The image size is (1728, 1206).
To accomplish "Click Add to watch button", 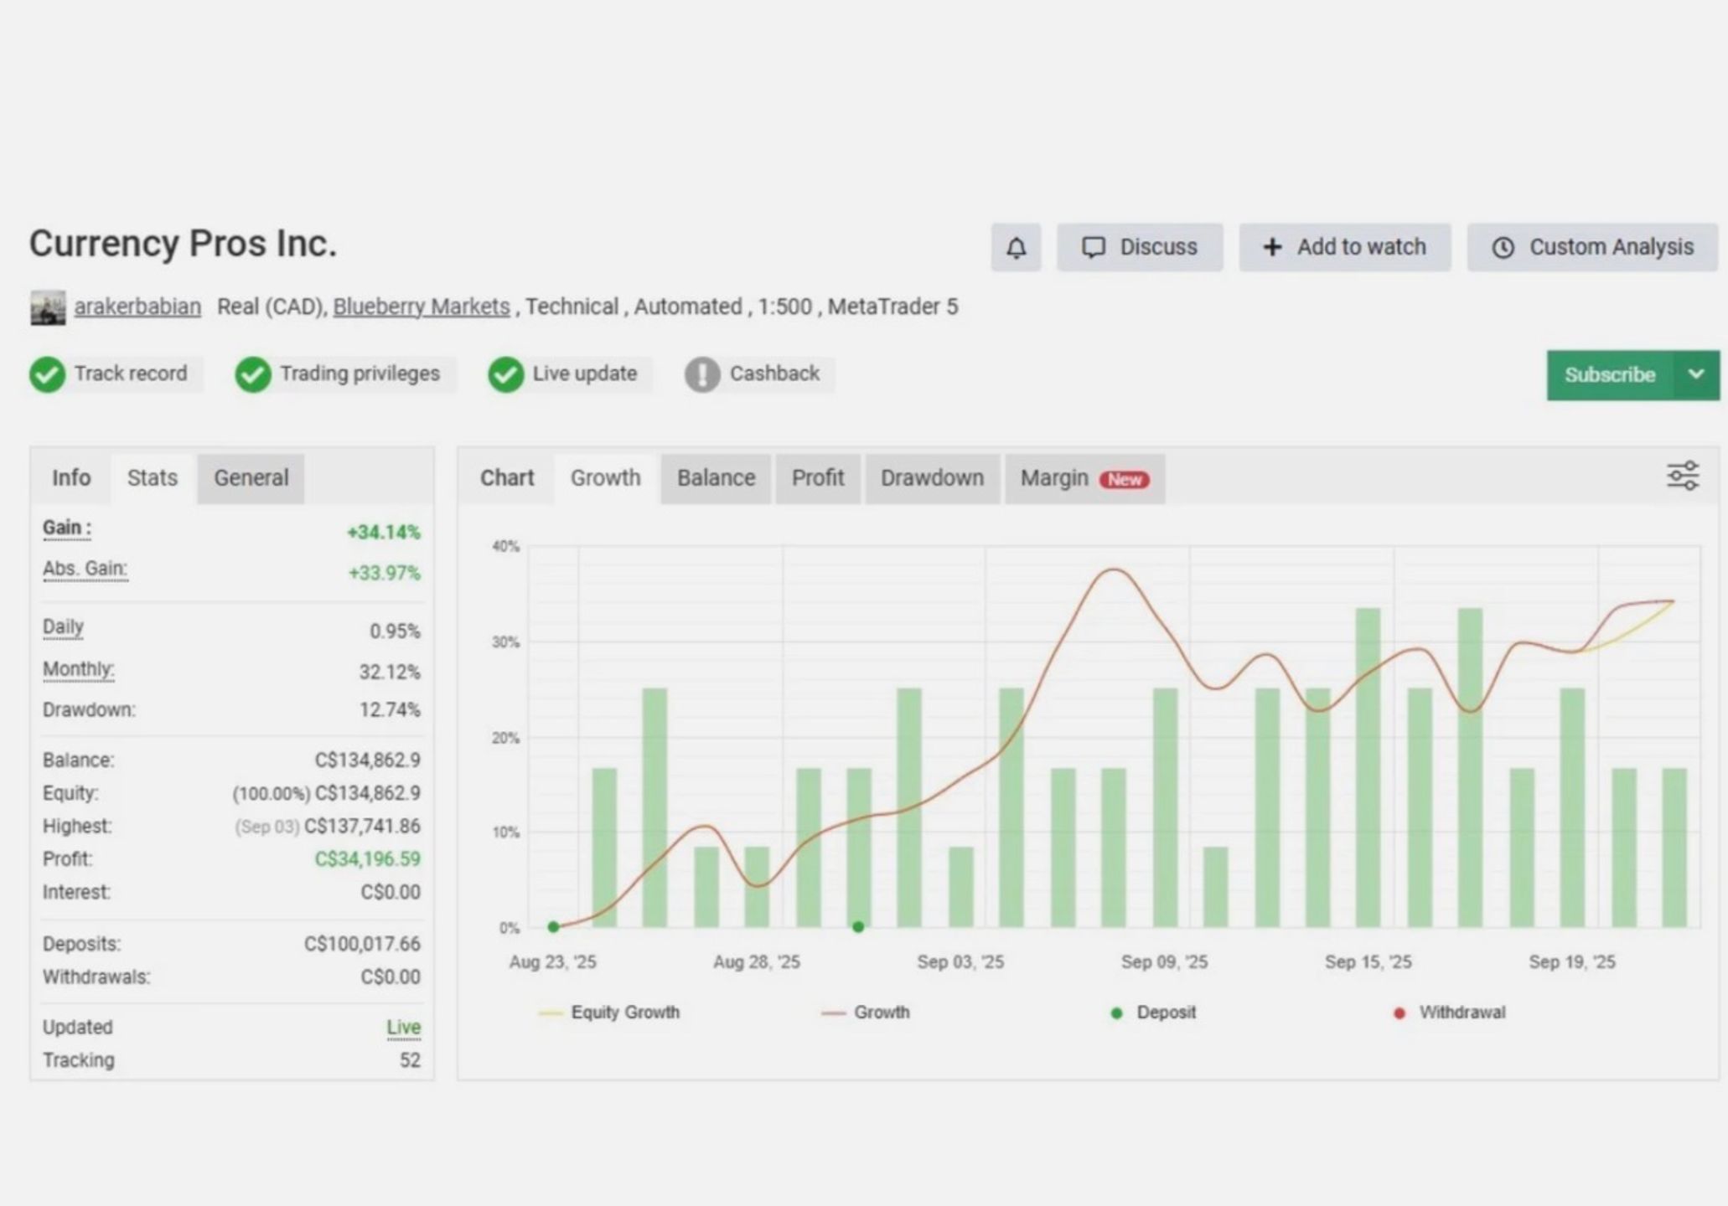I will 1345,247.
